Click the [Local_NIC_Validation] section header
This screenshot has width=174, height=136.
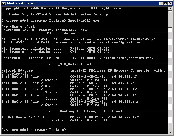[68, 64]
